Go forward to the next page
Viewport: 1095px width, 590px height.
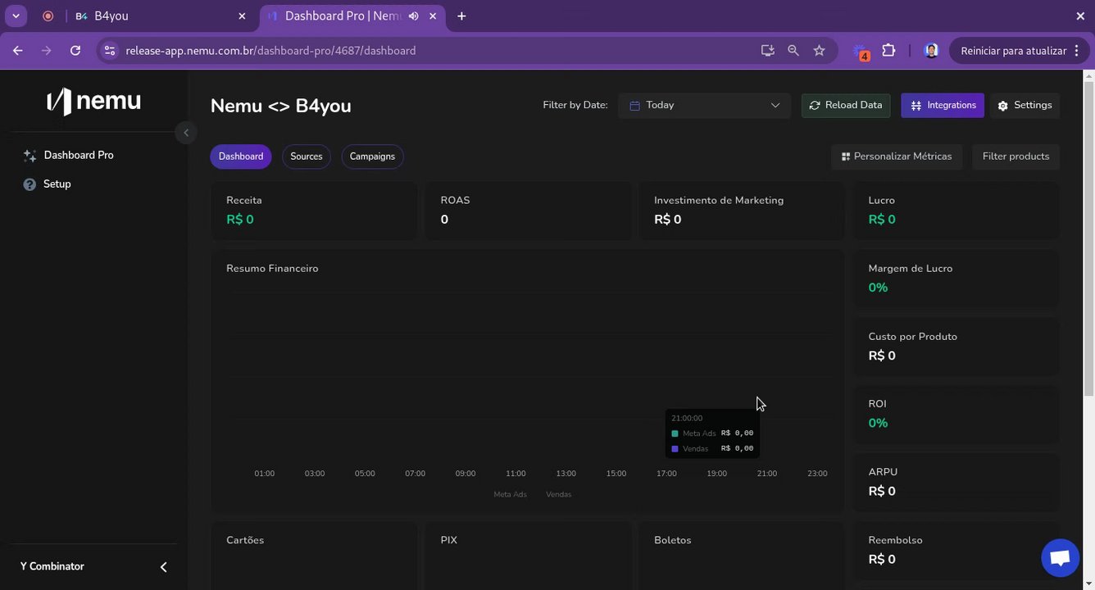(47, 50)
